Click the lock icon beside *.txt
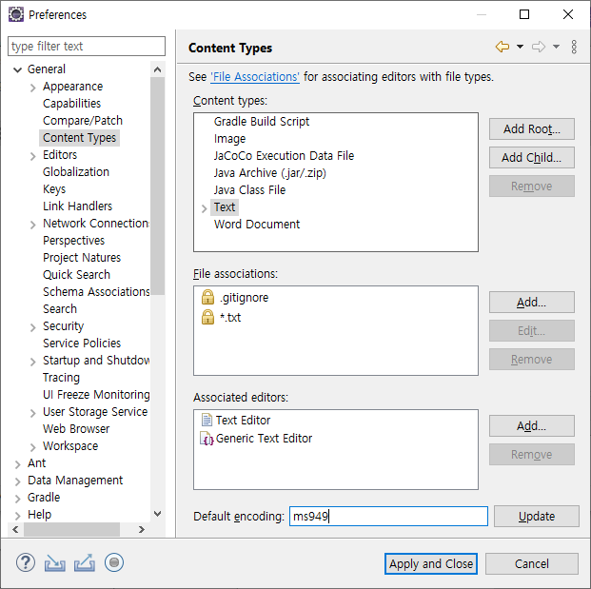 [x=207, y=317]
